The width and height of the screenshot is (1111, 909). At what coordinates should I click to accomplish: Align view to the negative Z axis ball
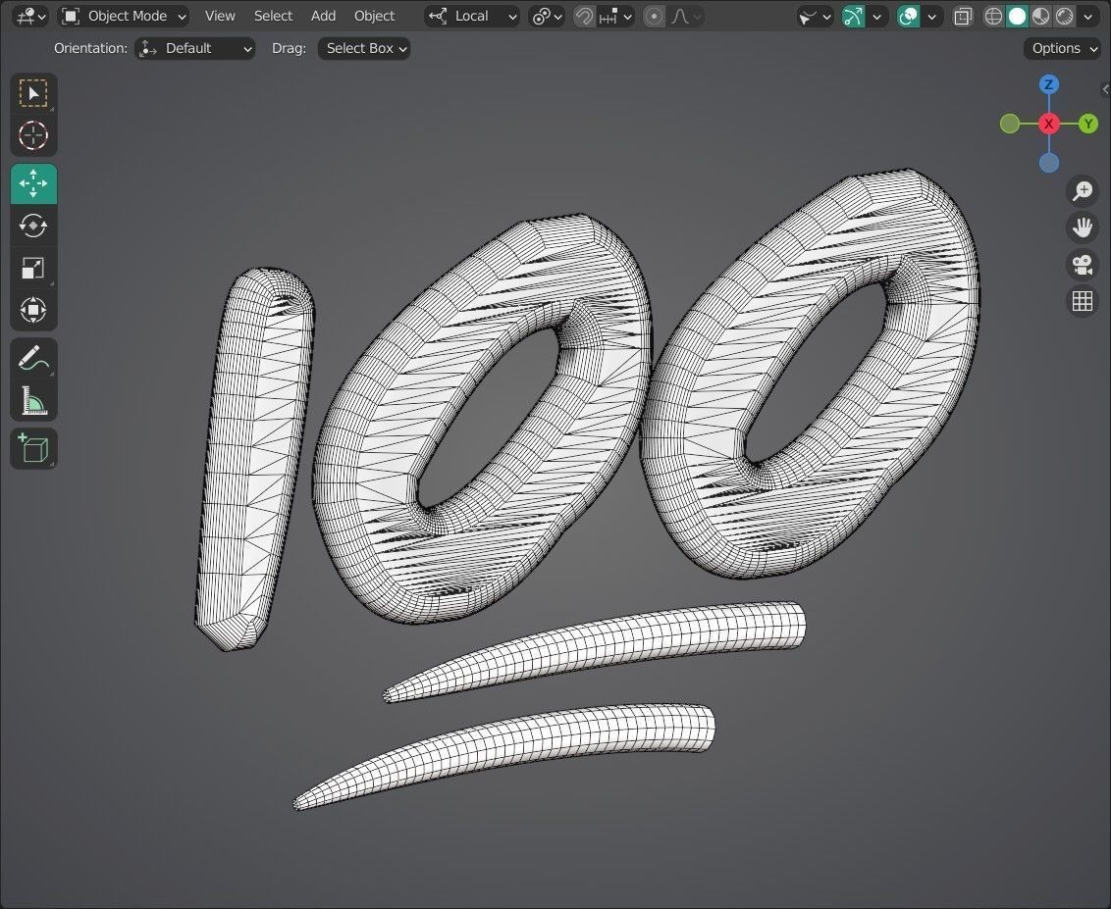click(1048, 163)
